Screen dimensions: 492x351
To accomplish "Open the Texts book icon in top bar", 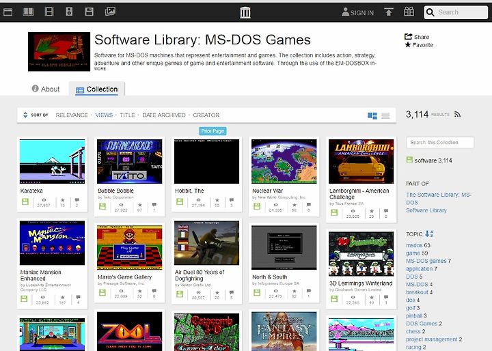I will (28, 12).
